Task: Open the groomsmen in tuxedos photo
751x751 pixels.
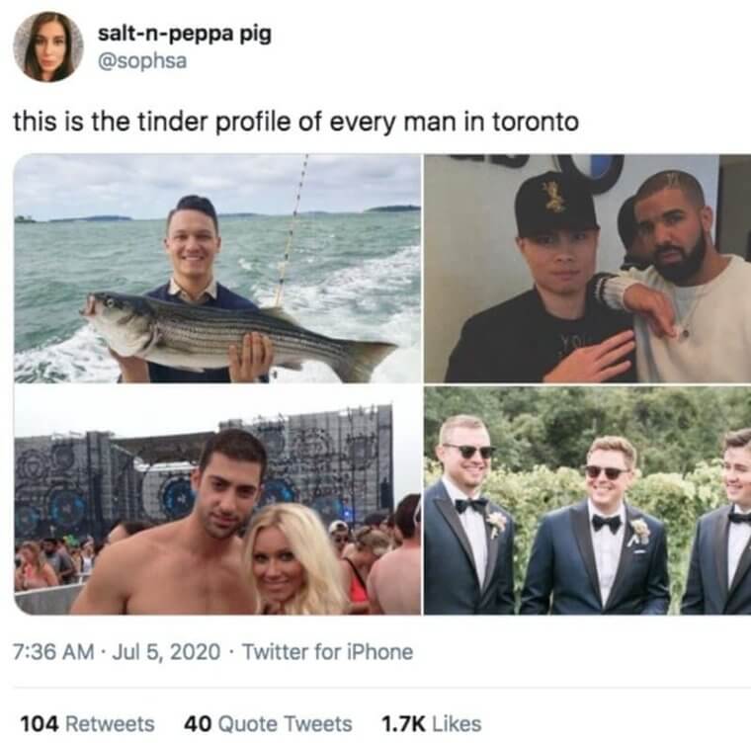Action: (x=587, y=501)
